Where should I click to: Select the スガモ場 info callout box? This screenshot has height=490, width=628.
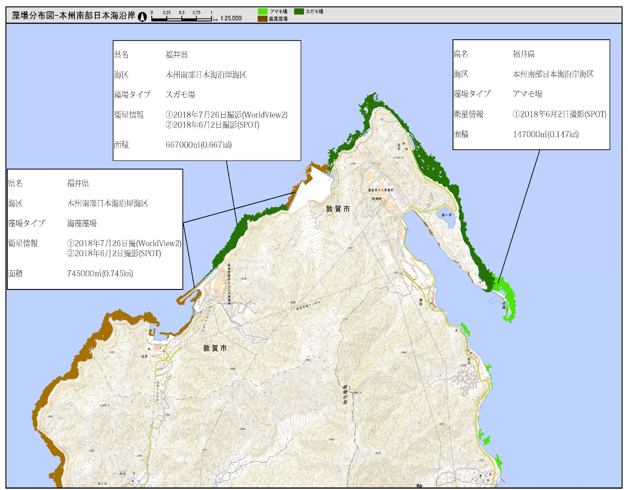(206, 100)
